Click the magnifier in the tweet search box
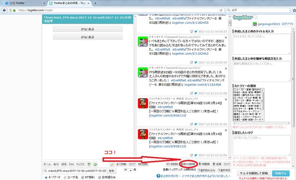The image size is (296, 180). [45, 171]
